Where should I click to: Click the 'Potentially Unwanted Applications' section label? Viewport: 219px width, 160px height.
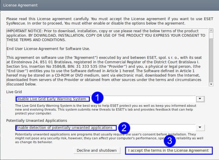point(37,121)
